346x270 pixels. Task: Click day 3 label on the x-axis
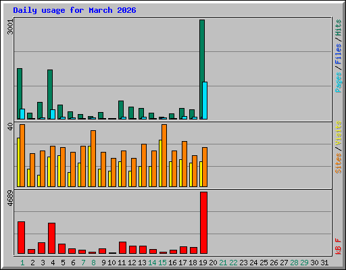(x=43, y=263)
